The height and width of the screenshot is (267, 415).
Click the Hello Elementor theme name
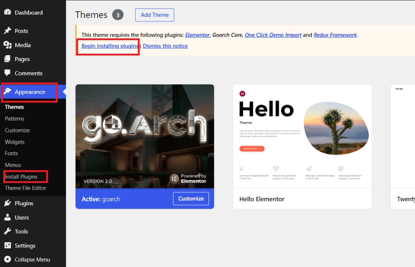coord(262,199)
